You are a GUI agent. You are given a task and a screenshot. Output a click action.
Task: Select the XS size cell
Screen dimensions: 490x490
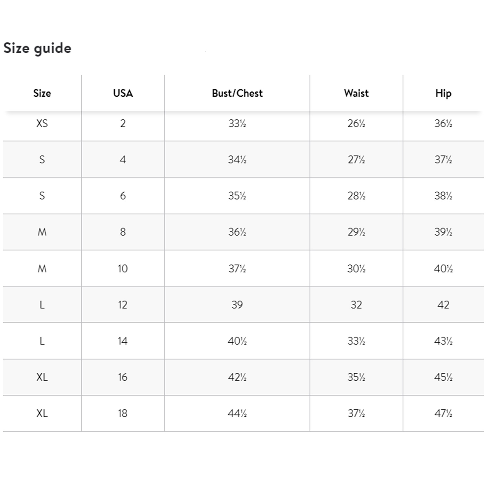click(42, 123)
